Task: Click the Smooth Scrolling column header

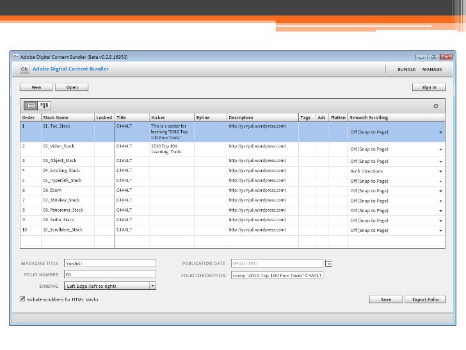Action: click(x=396, y=117)
